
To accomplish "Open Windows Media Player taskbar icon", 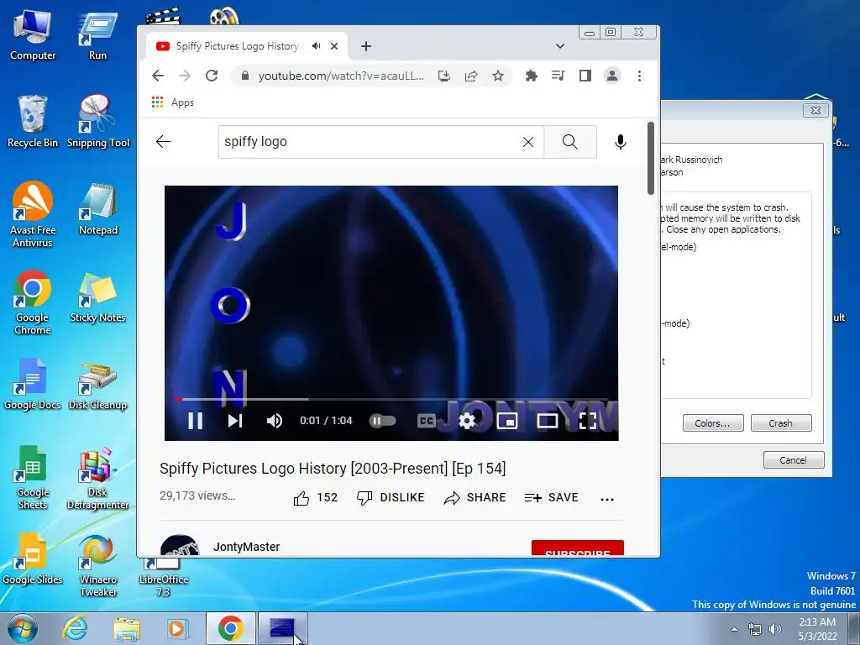I will [x=177, y=628].
